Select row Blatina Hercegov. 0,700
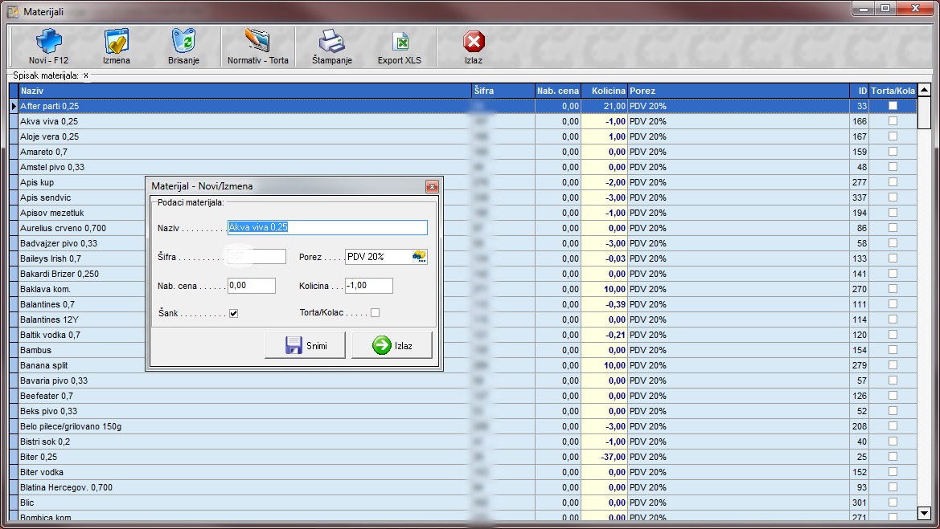The height and width of the screenshot is (529, 940). click(463, 487)
